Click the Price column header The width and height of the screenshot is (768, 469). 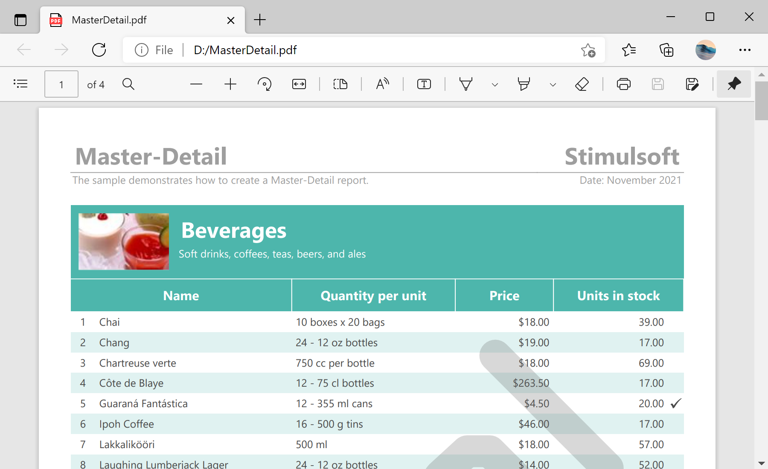(x=504, y=295)
